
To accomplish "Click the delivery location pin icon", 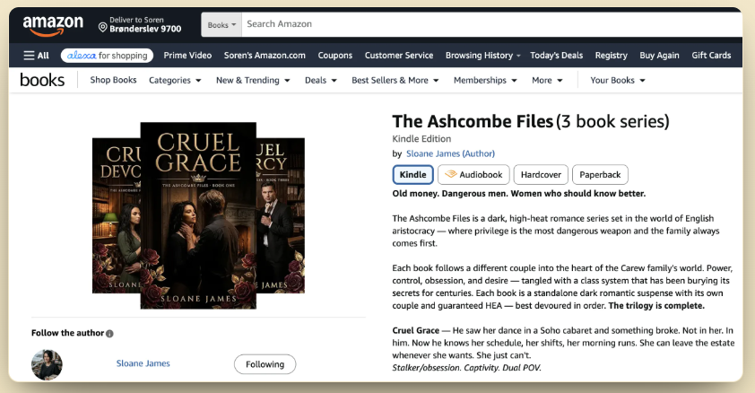I will [x=102, y=27].
